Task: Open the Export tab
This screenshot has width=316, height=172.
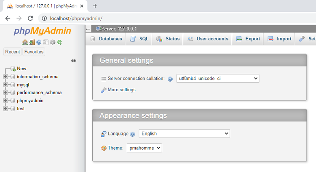Action: click(x=248, y=39)
